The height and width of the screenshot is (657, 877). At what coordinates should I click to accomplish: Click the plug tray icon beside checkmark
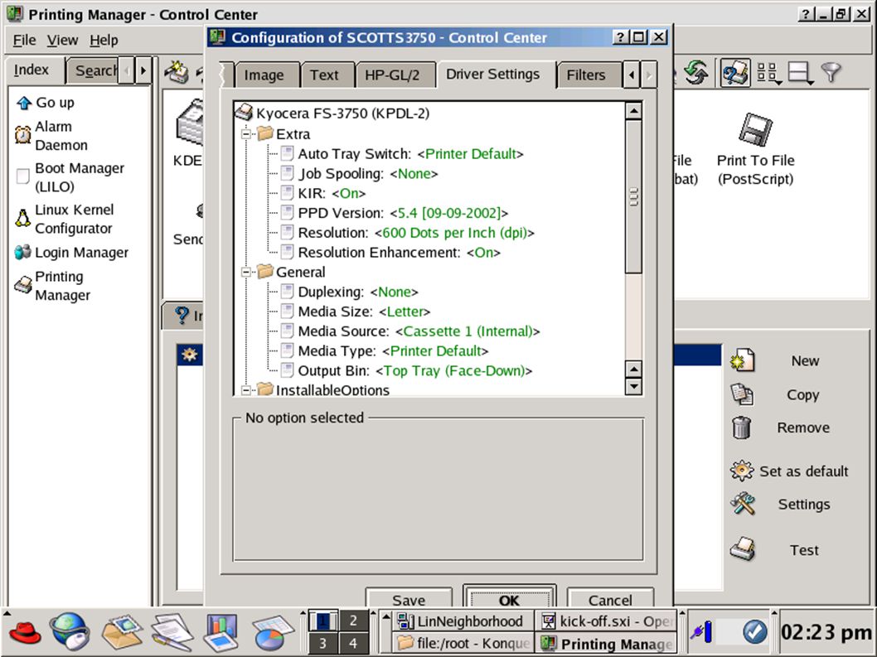pos(701,632)
